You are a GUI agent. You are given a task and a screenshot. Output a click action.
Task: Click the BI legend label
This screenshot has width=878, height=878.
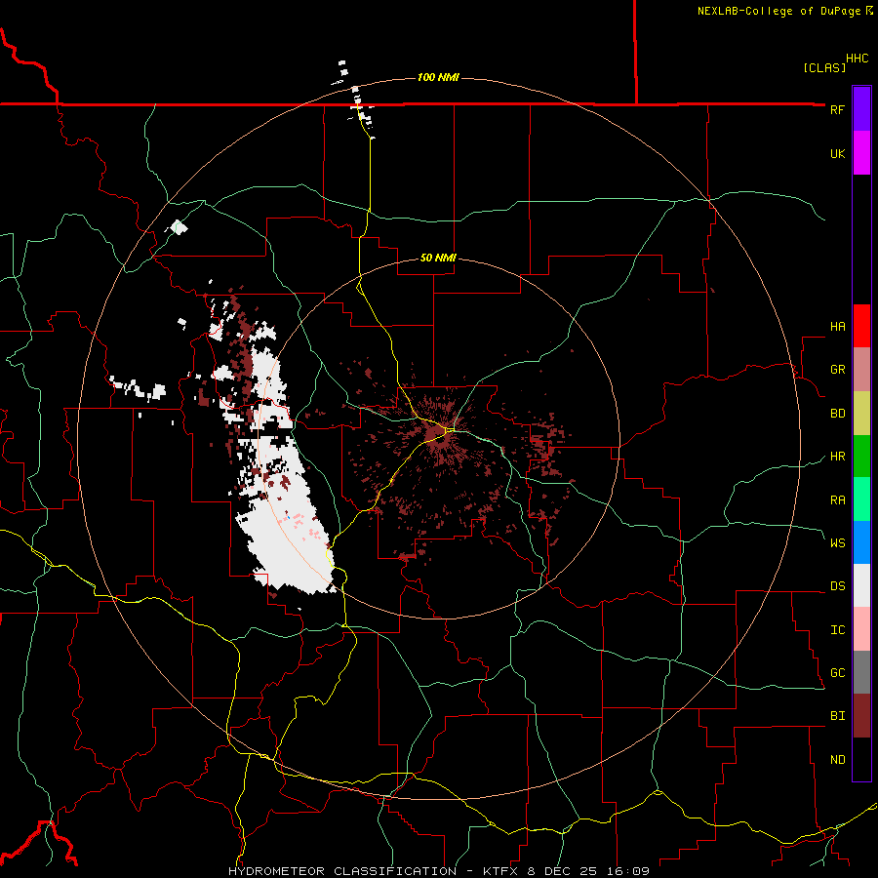tap(837, 716)
